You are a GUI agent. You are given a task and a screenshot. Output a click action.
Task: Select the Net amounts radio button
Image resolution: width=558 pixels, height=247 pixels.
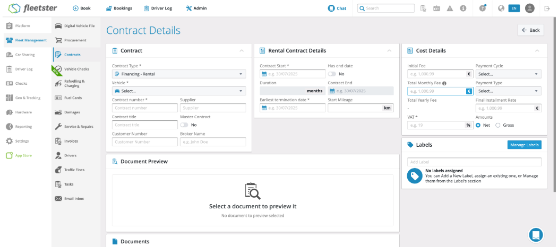pyautogui.click(x=478, y=125)
